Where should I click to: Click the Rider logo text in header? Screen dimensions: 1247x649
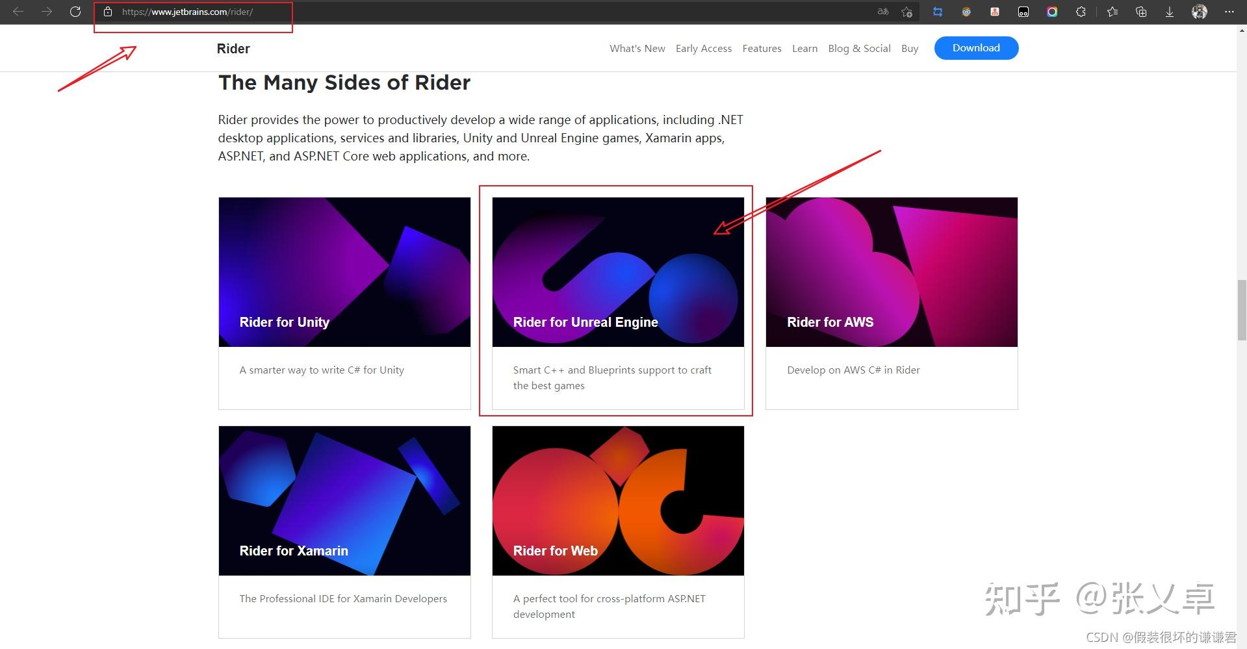[x=233, y=49]
